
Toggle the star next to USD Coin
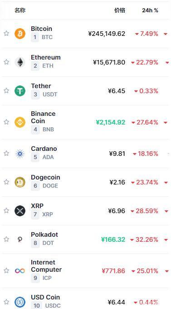pyautogui.click(x=6, y=302)
